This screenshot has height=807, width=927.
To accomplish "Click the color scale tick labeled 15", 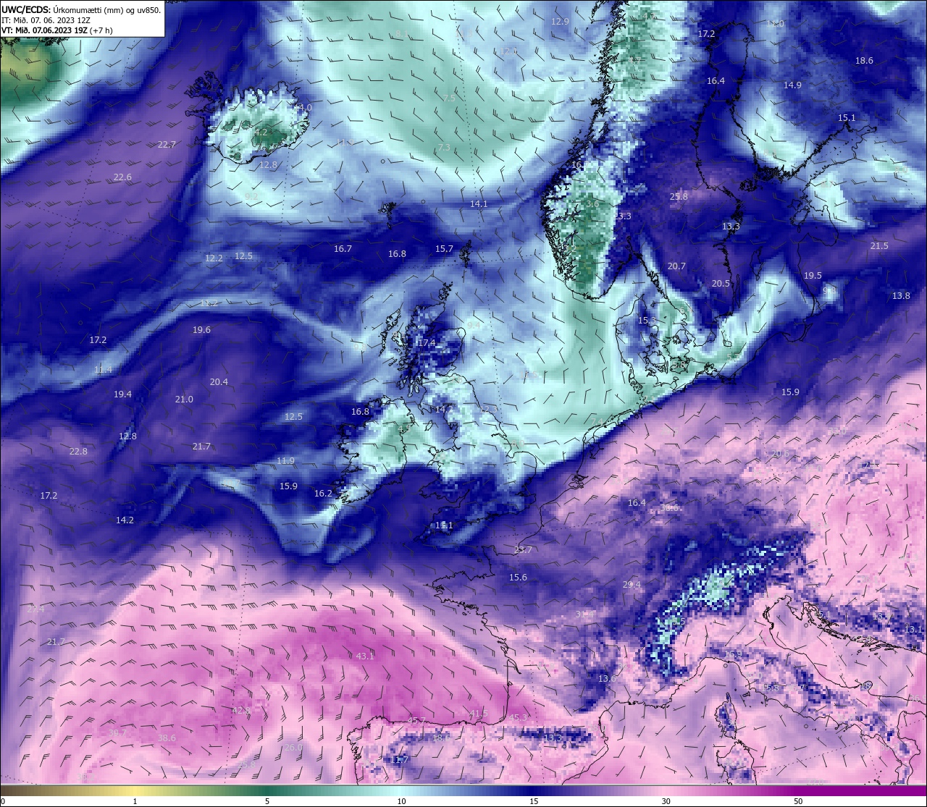I will [x=534, y=801].
